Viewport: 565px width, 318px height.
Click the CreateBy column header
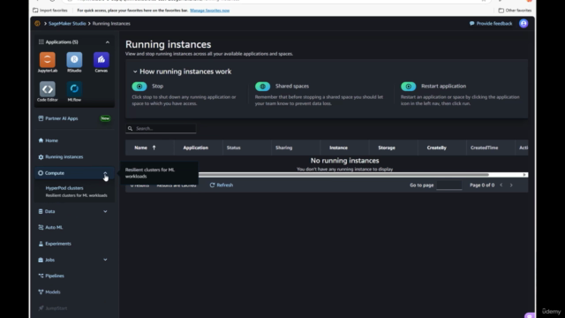point(437,148)
